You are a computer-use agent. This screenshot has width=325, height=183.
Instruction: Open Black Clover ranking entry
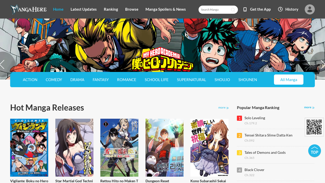(254, 170)
